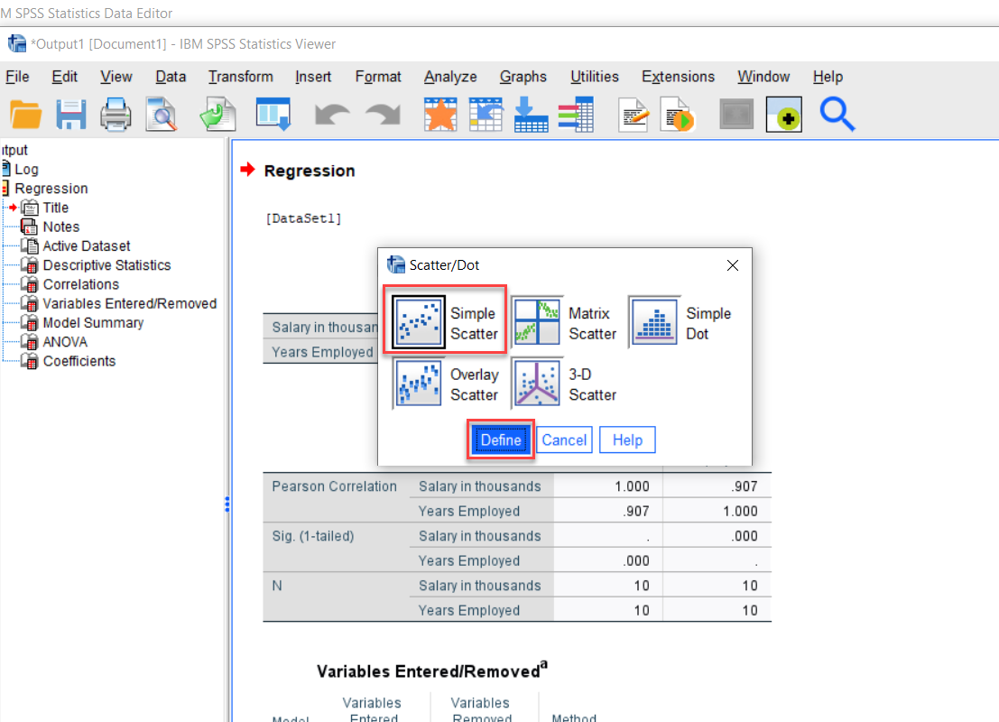Recall recently used dialogs icon
Image resolution: width=999 pixels, height=722 pixels.
[x=273, y=116]
